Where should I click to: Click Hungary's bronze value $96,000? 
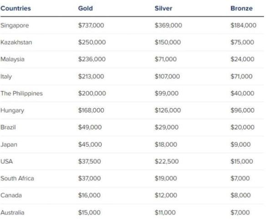pos(243,110)
